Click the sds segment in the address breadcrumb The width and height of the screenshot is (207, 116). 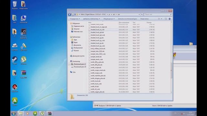point(114,15)
